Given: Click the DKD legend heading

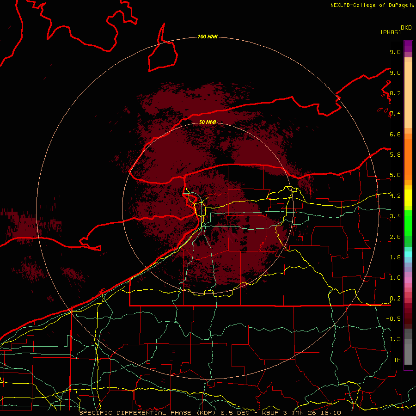Looking at the screenshot, I should tap(406, 28).
